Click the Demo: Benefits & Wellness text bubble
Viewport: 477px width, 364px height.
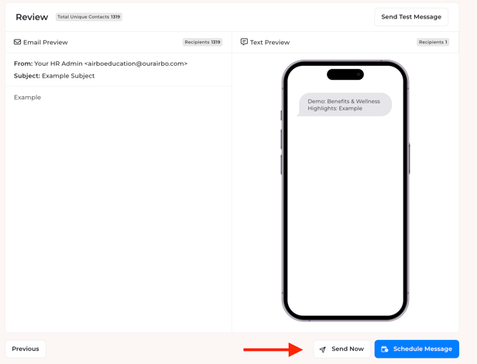pos(344,105)
